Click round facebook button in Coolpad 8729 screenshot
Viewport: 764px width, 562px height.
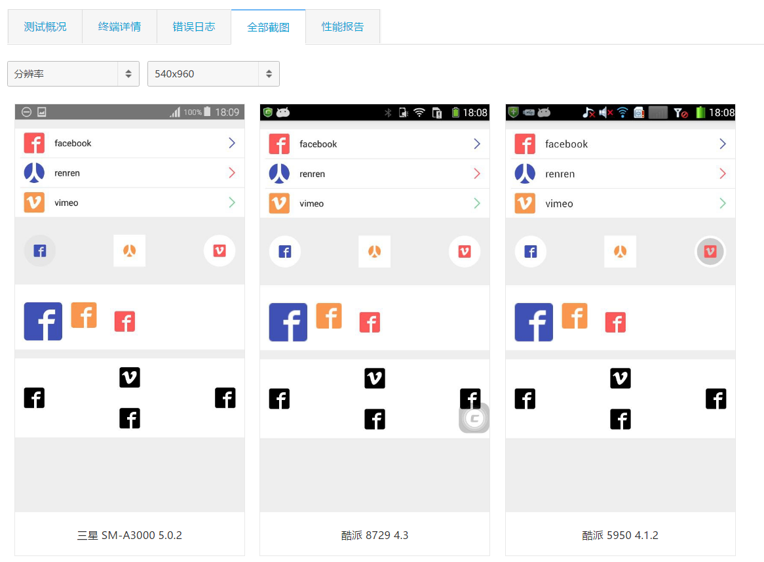click(x=285, y=252)
